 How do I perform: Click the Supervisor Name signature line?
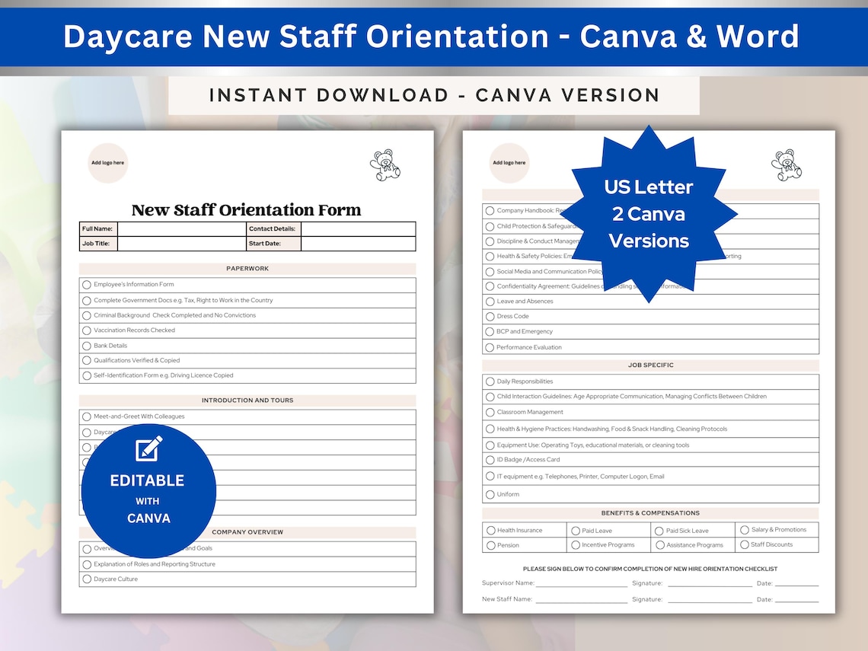click(x=581, y=583)
